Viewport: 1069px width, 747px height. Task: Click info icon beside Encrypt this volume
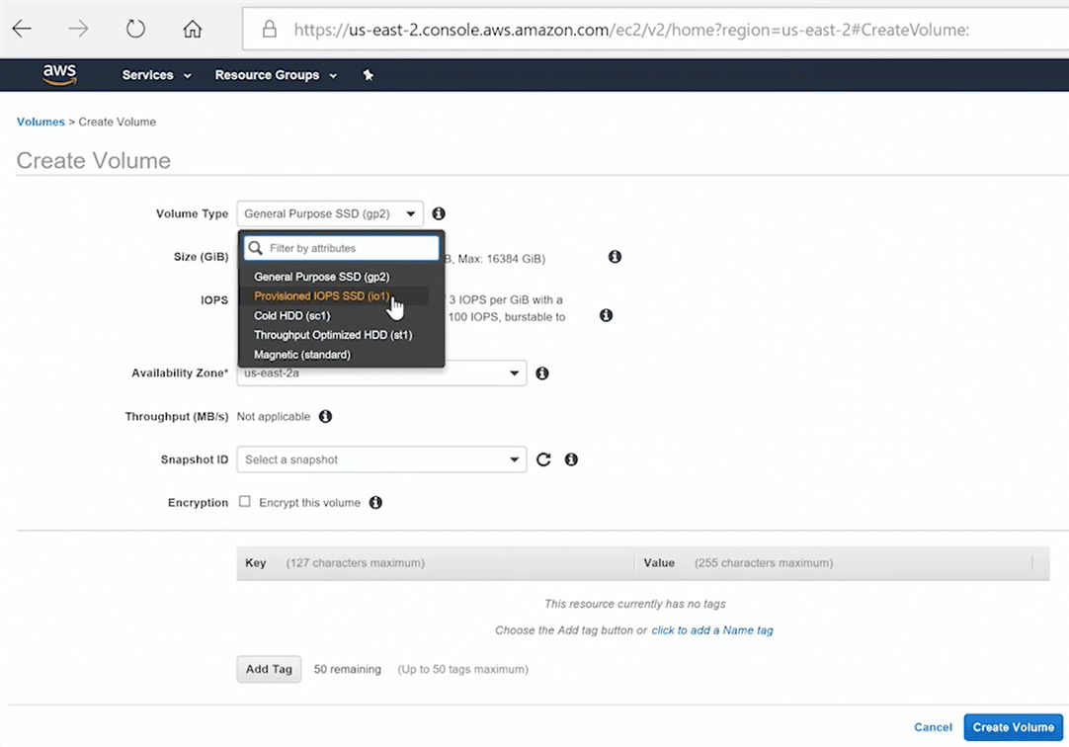click(x=375, y=503)
